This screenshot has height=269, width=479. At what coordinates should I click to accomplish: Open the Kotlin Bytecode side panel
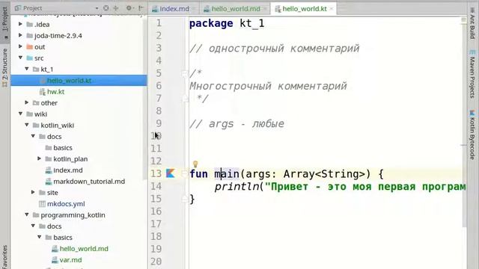(472, 134)
